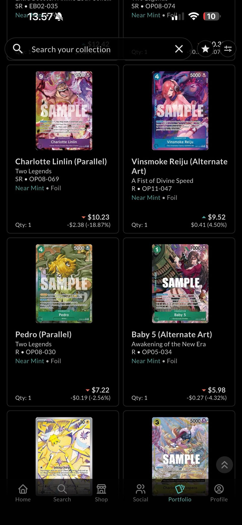Toggle the star favorites filter
The width and height of the screenshot is (242, 525).
205,49
